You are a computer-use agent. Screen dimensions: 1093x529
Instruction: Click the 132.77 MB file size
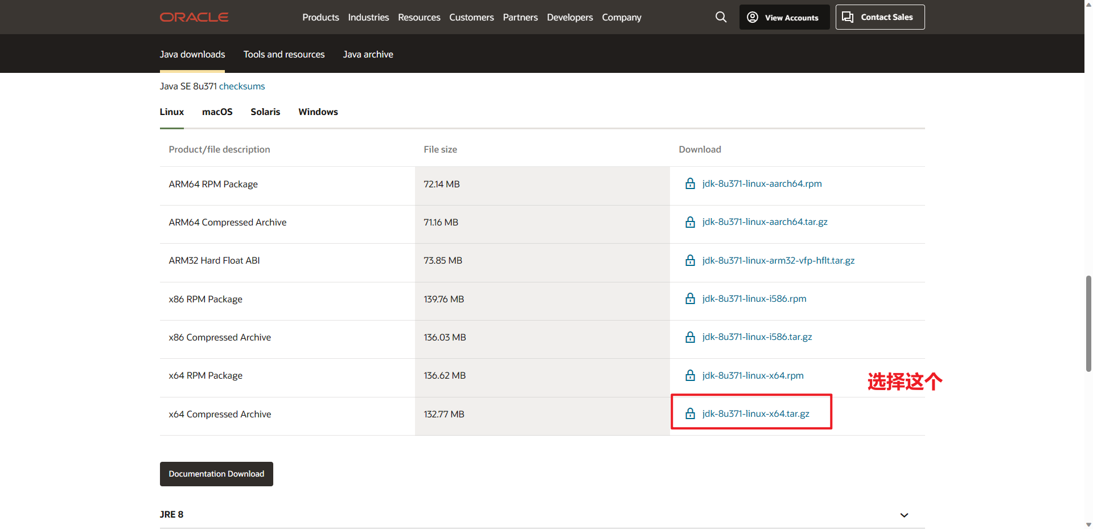point(444,414)
